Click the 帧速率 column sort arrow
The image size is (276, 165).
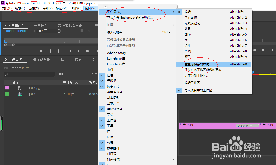click(x=76, y=82)
